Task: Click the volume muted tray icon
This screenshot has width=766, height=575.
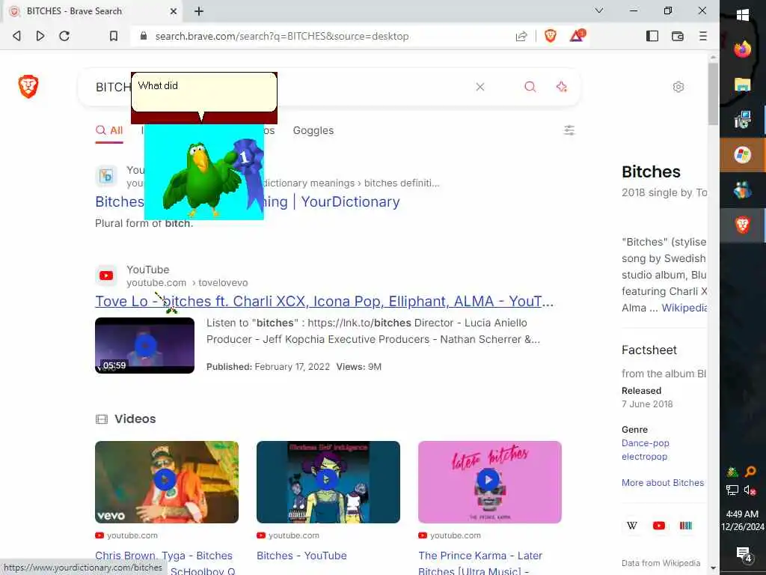Action: 750,490
